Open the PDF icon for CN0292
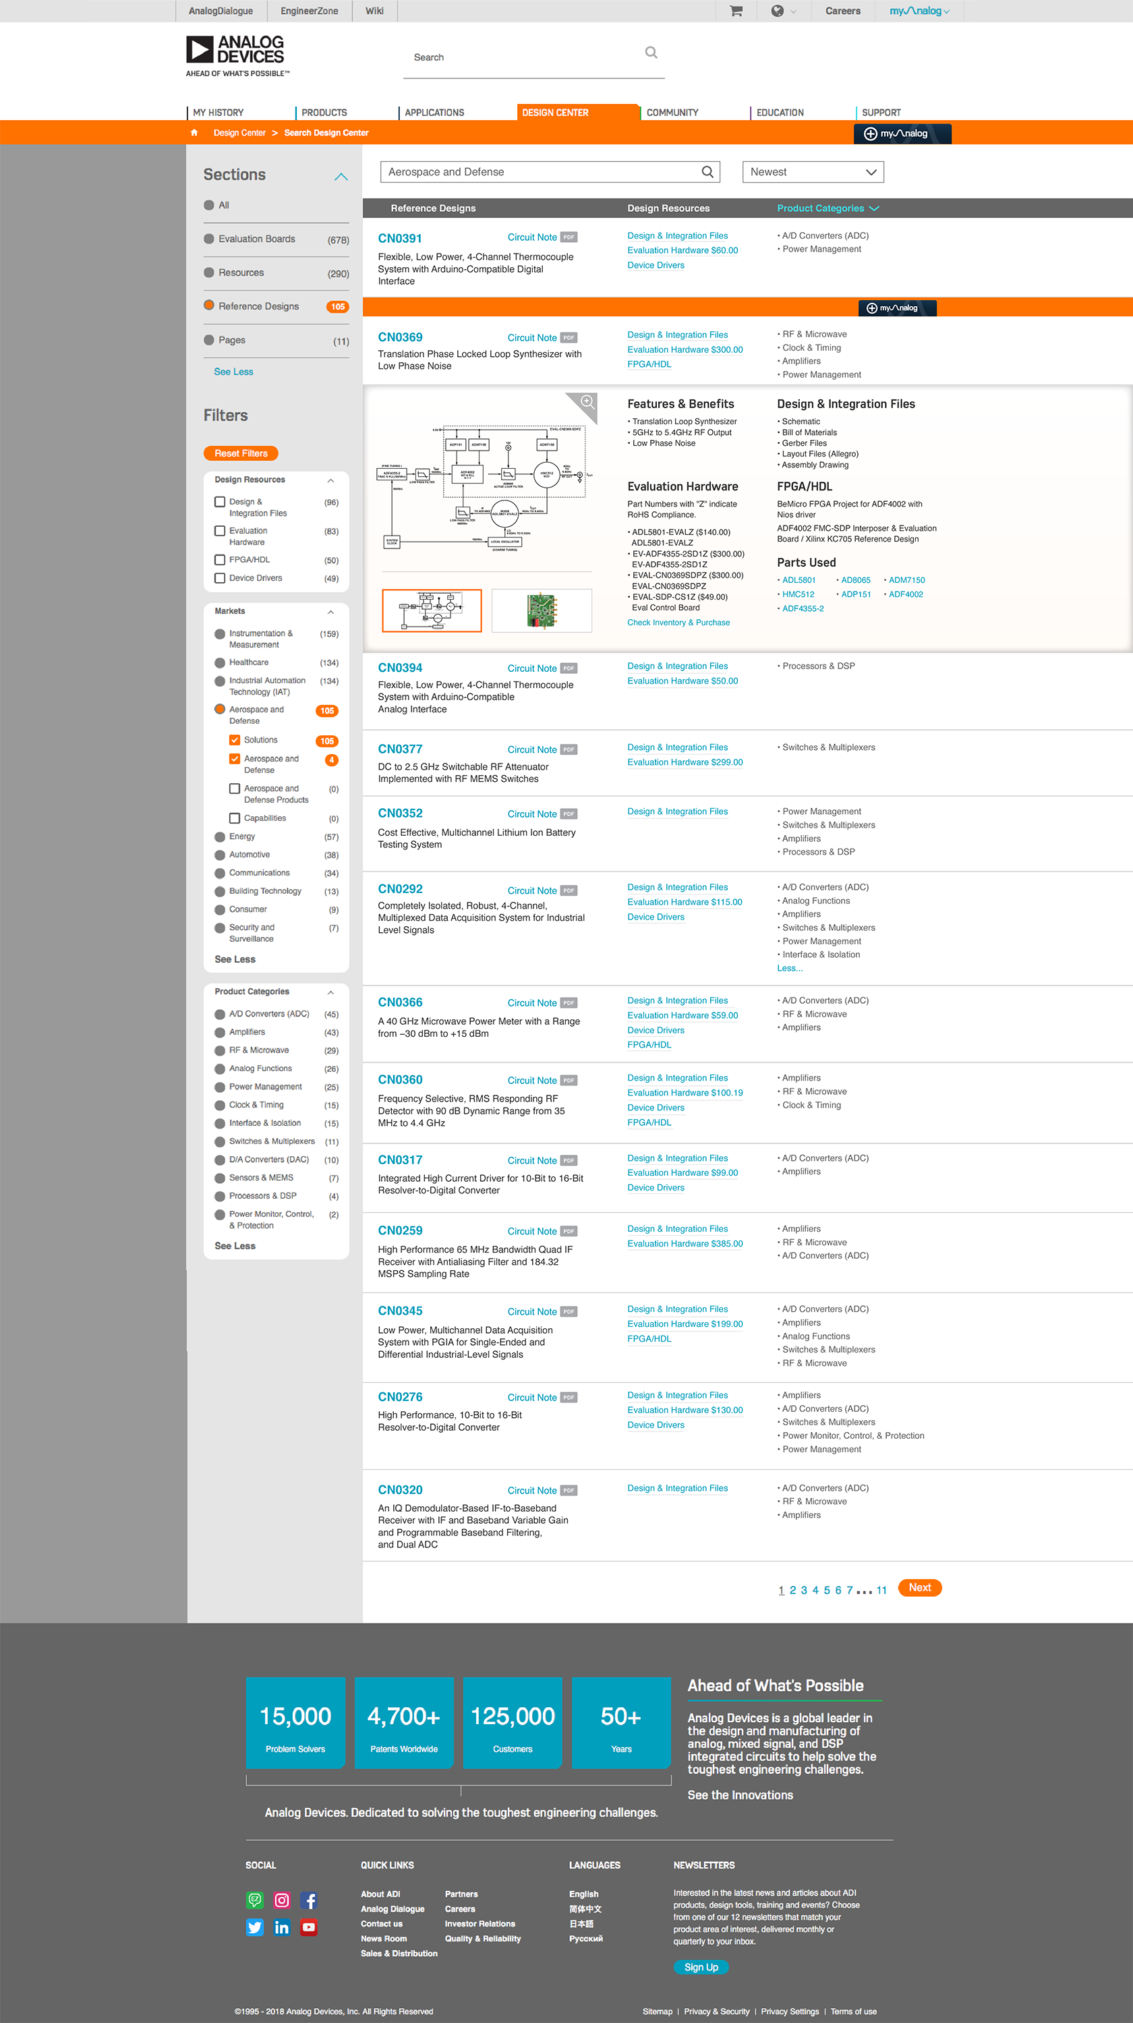The height and width of the screenshot is (2023, 1133). coord(569,890)
